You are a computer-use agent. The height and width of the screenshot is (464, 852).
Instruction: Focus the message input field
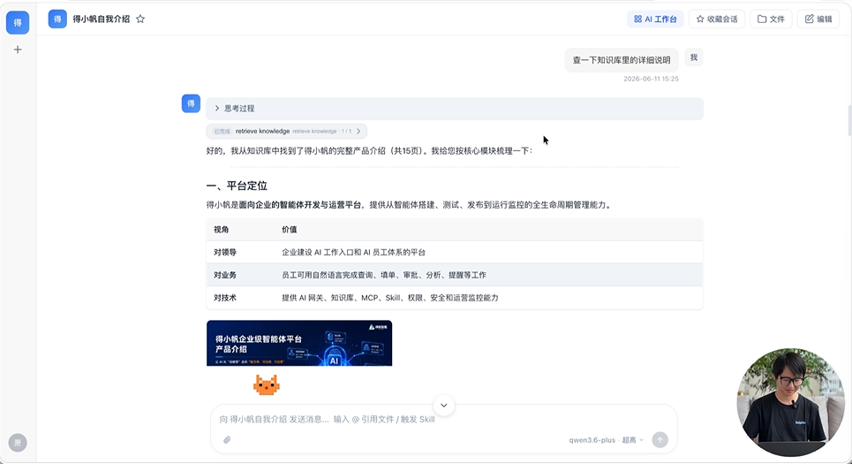point(444,420)
